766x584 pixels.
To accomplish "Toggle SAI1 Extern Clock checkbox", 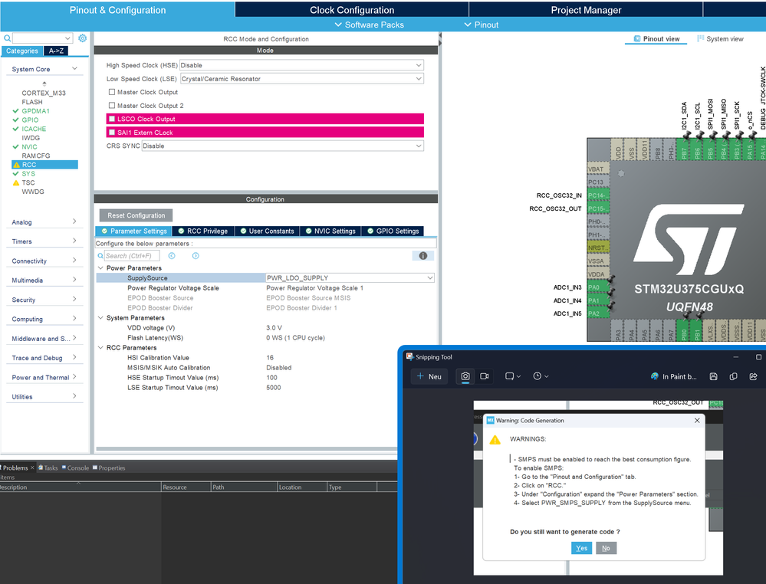I will pos(112,133).
